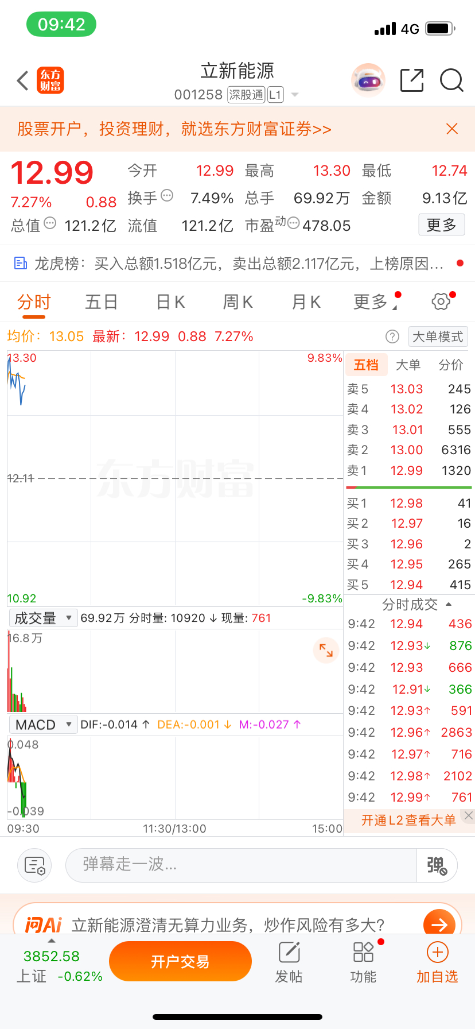Viewport: 475px width, 1029px height.
Task: Open search with the magnifier icon
Action: 451,80
